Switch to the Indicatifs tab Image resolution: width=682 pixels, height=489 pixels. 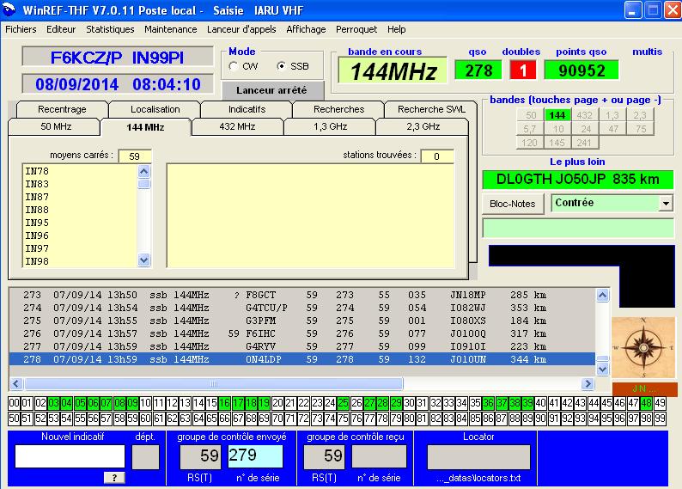pos(247,109)
